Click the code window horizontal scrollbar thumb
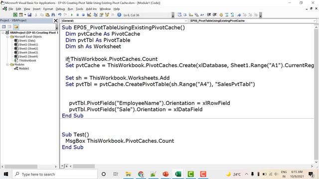 (84, 166)
